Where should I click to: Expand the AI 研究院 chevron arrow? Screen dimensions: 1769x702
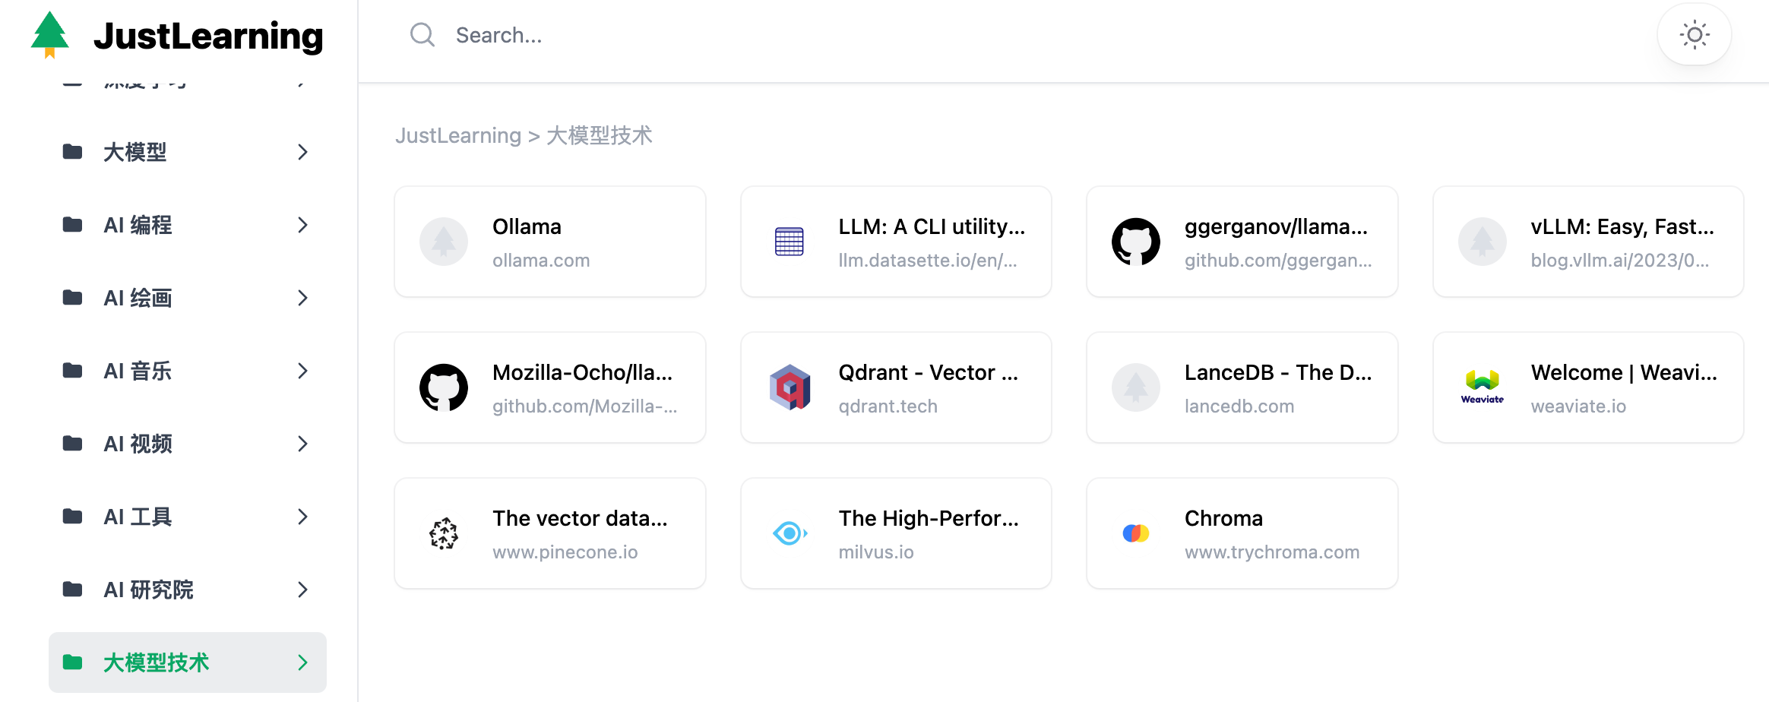click(302, 590)
